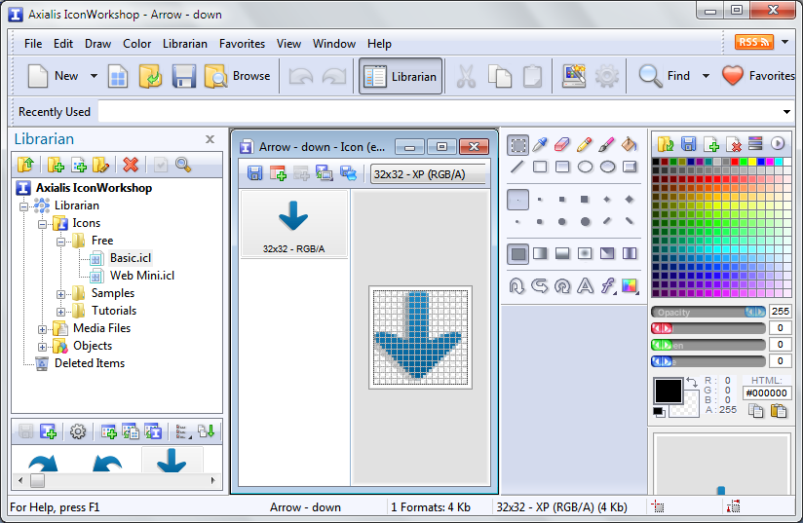Collapse the Free folder
Viewport: 803px width, 523px height.
point(61,242)
